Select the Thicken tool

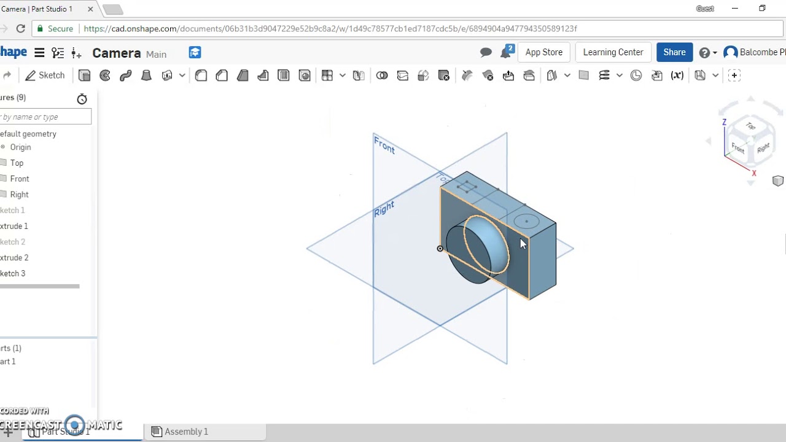coord(167,76)
